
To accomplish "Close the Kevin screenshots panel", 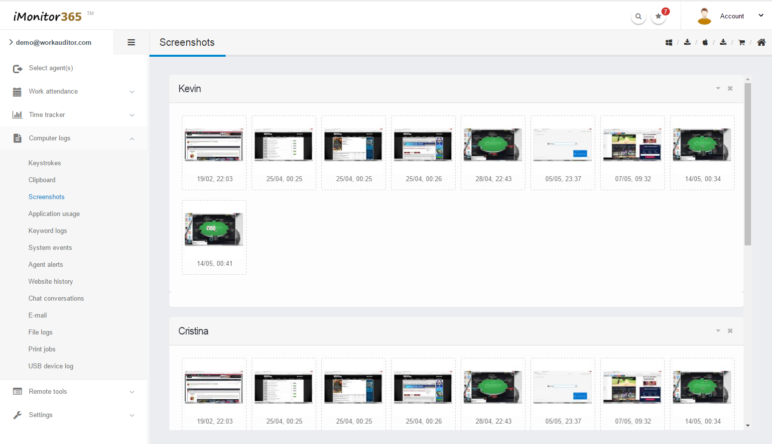I will 730,89.
